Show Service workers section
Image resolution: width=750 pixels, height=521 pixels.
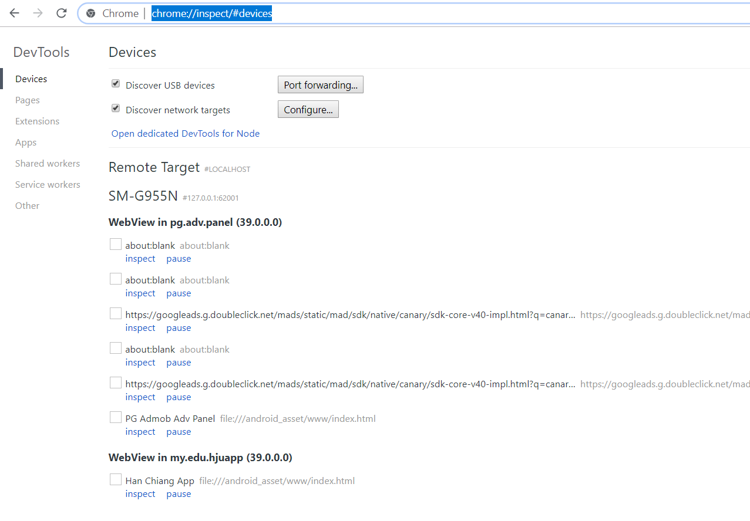click(48, 185)
